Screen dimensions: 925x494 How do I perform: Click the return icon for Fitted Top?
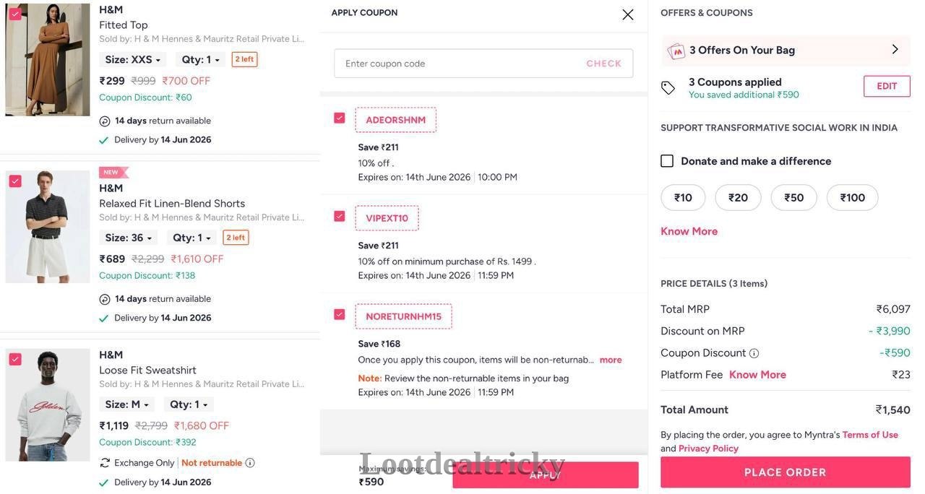[105, 121]
